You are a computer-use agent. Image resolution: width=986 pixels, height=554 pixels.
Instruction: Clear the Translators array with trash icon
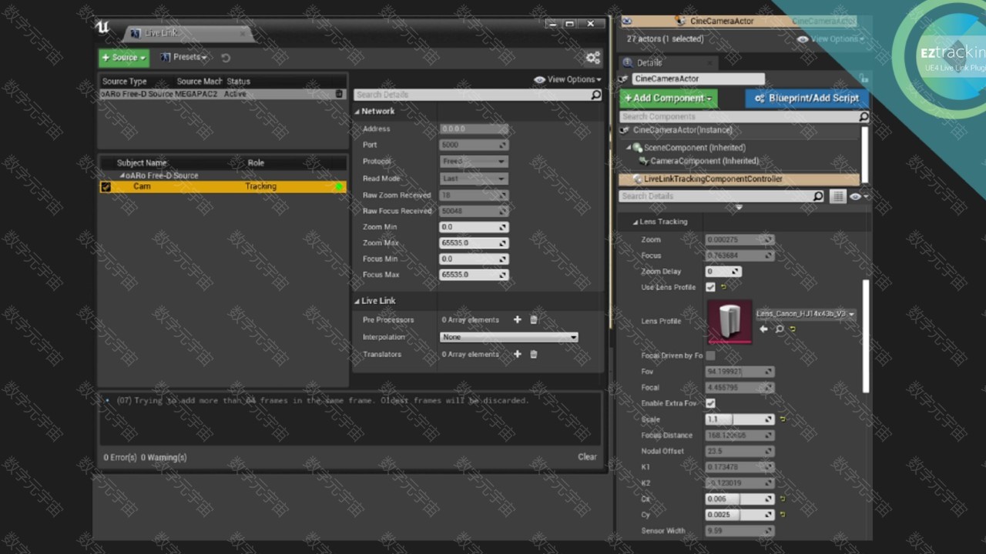(x=533, y=354)
